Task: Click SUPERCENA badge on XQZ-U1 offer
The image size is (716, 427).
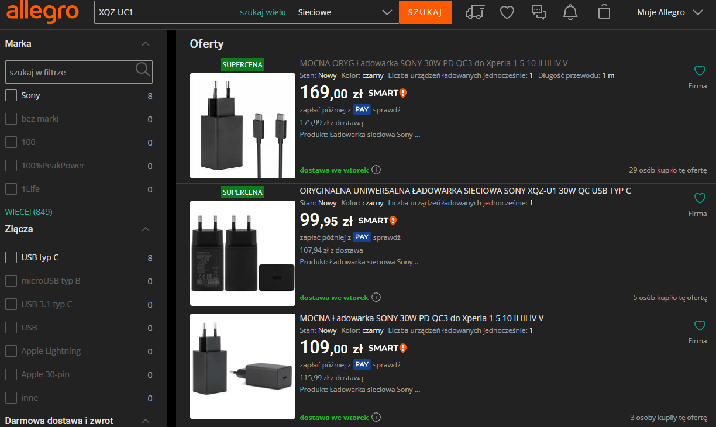Action: point(243,192)
